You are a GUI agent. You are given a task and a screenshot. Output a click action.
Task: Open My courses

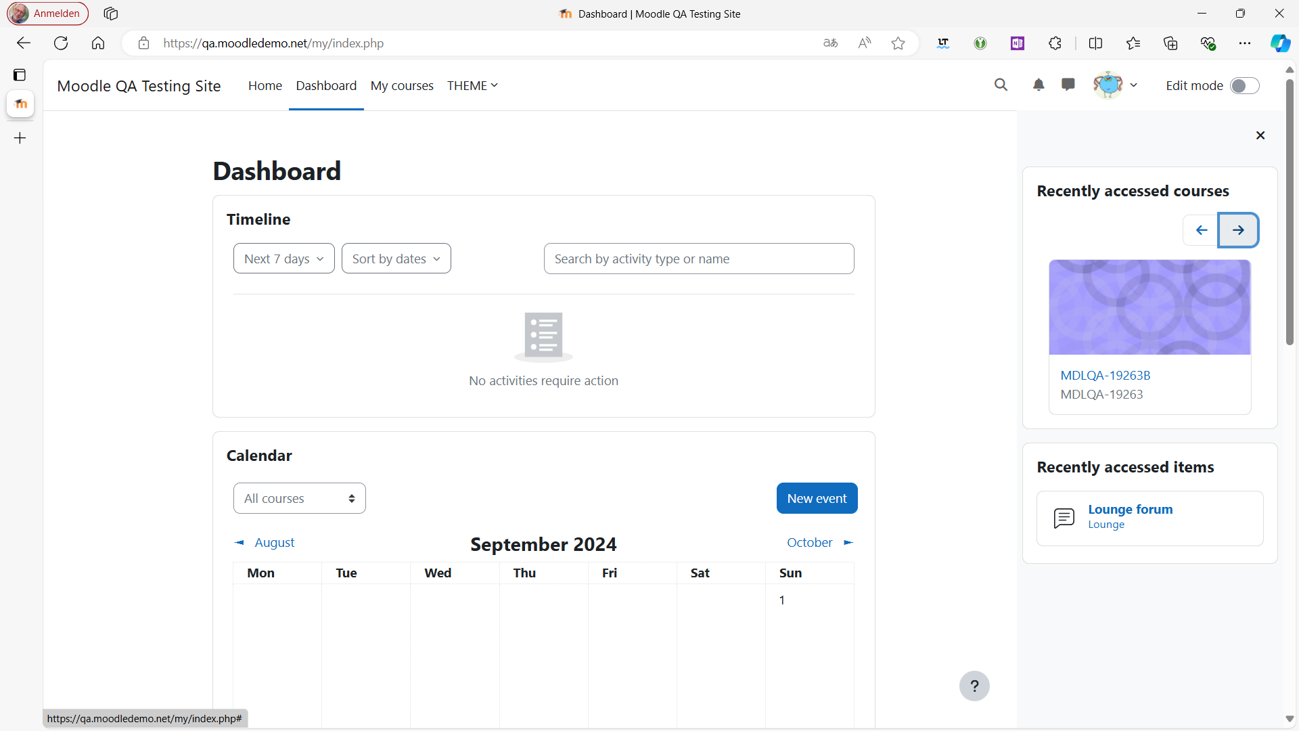point(402,85)
